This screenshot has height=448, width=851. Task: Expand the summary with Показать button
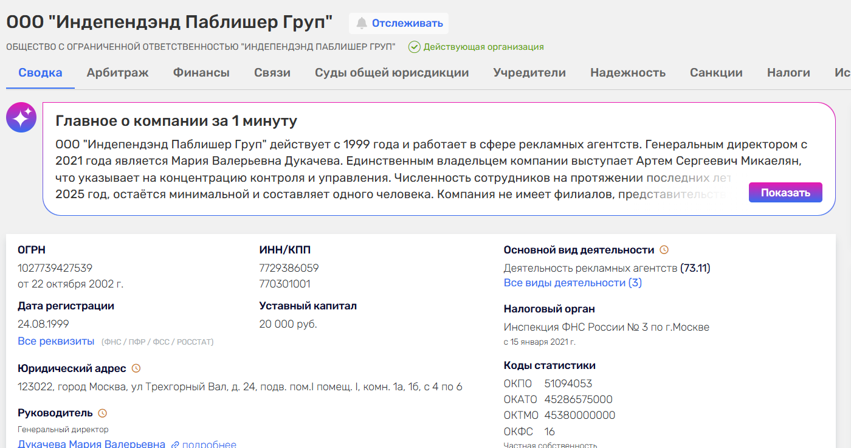point(785,193)
